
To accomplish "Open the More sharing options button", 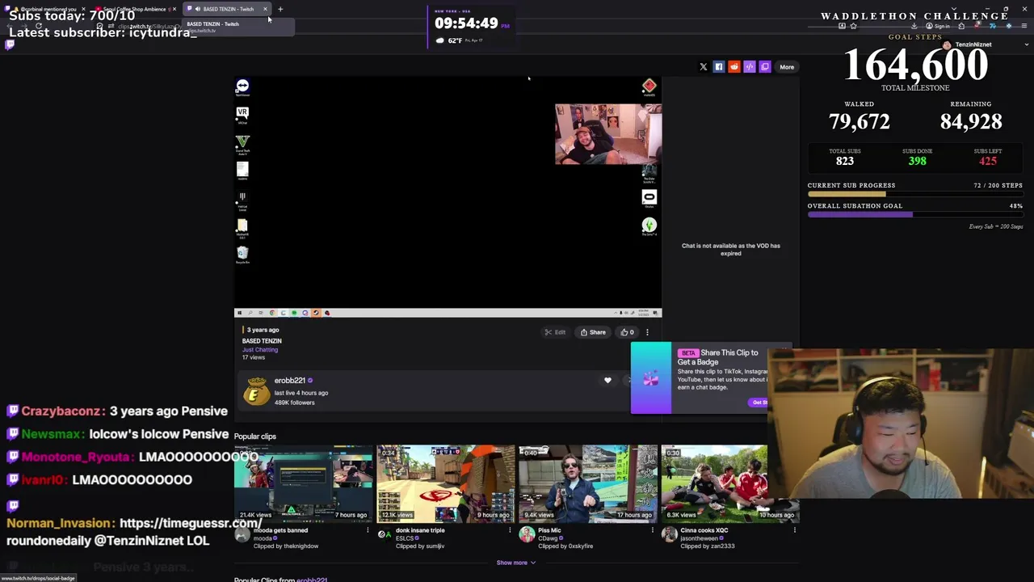I will [787, 67].
